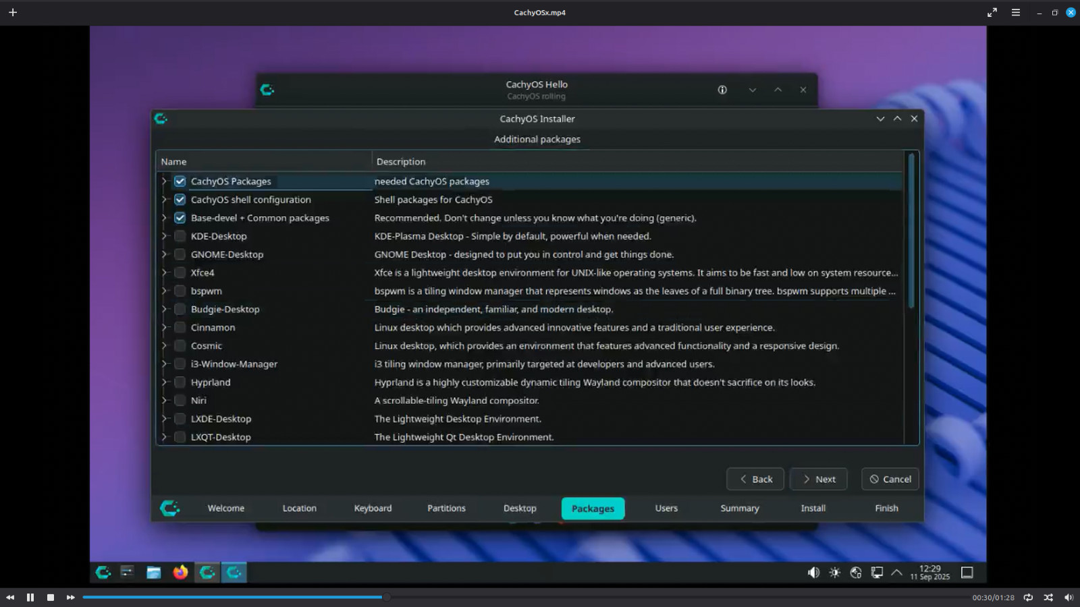
Task: Enable the KDE-Desktop checkbox
Action: pyautogui.click(x=180, y=236)
